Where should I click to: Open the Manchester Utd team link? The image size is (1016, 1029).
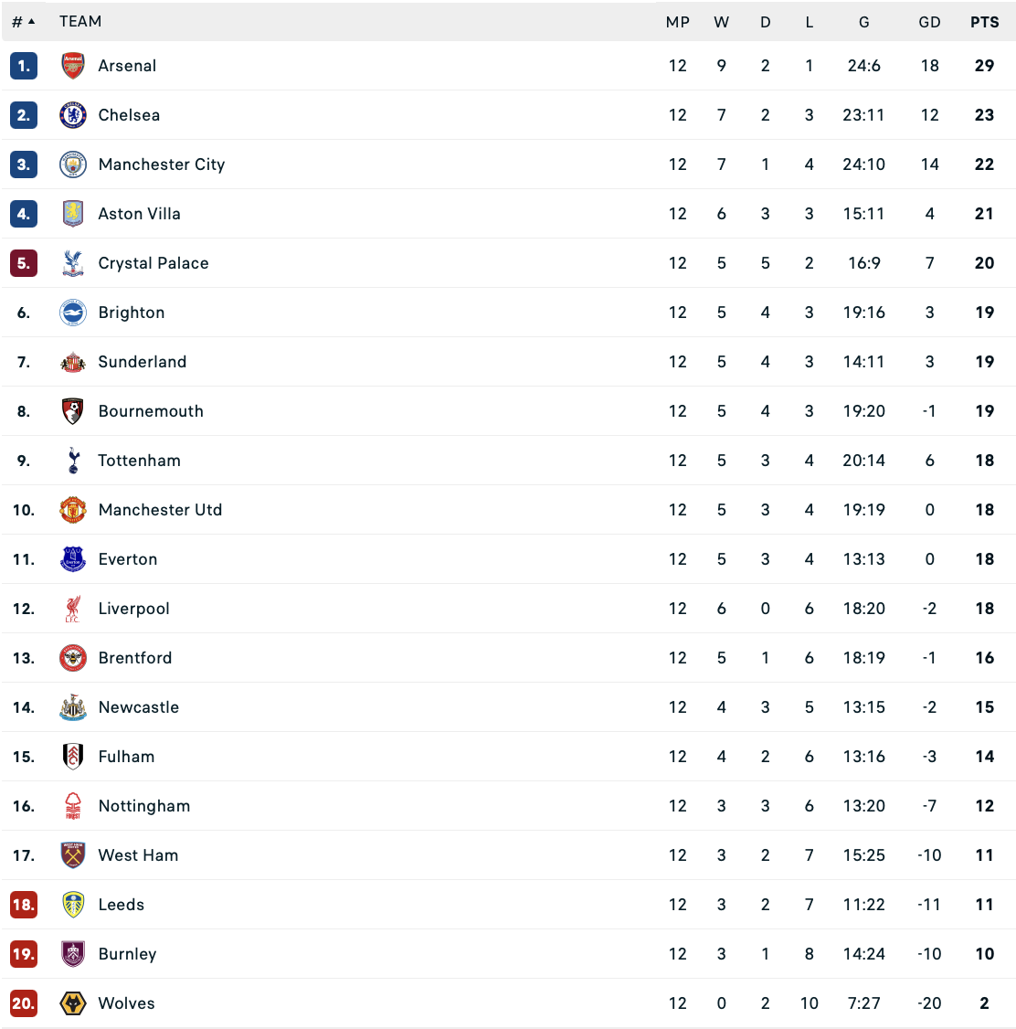point(160,510)
